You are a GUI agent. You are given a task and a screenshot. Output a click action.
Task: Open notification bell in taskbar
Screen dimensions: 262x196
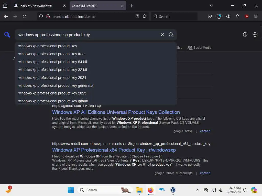point(245,190)
